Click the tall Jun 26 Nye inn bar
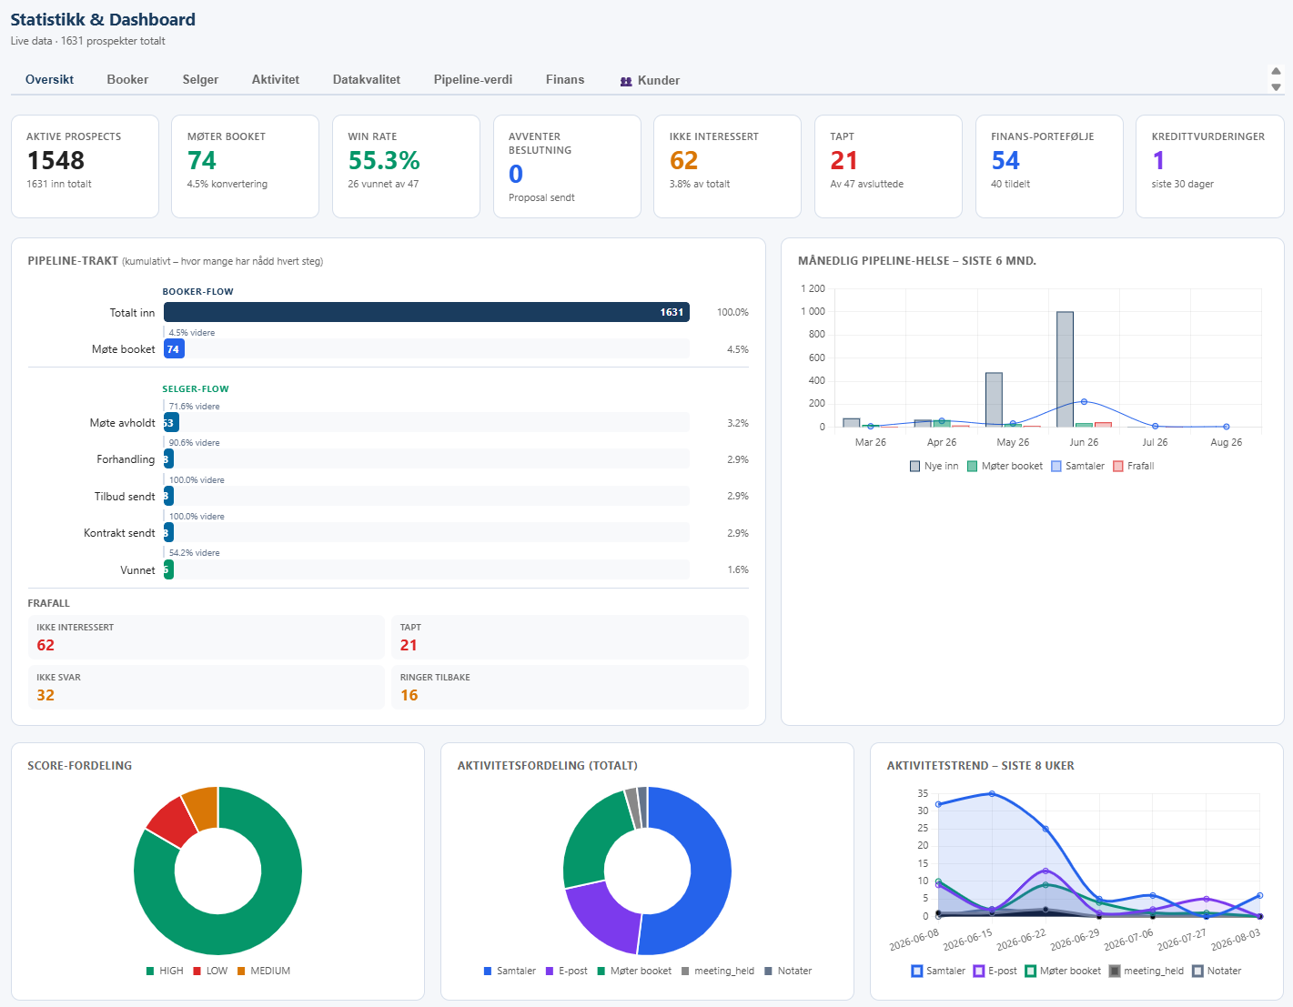Image resolution: width=1293 pixels, height=1007 pixels. (1065, 369)
